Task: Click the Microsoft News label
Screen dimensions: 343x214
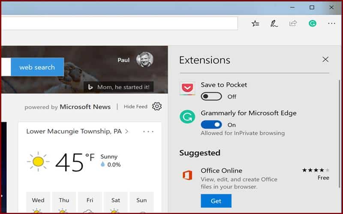Action: pos(85,107)
